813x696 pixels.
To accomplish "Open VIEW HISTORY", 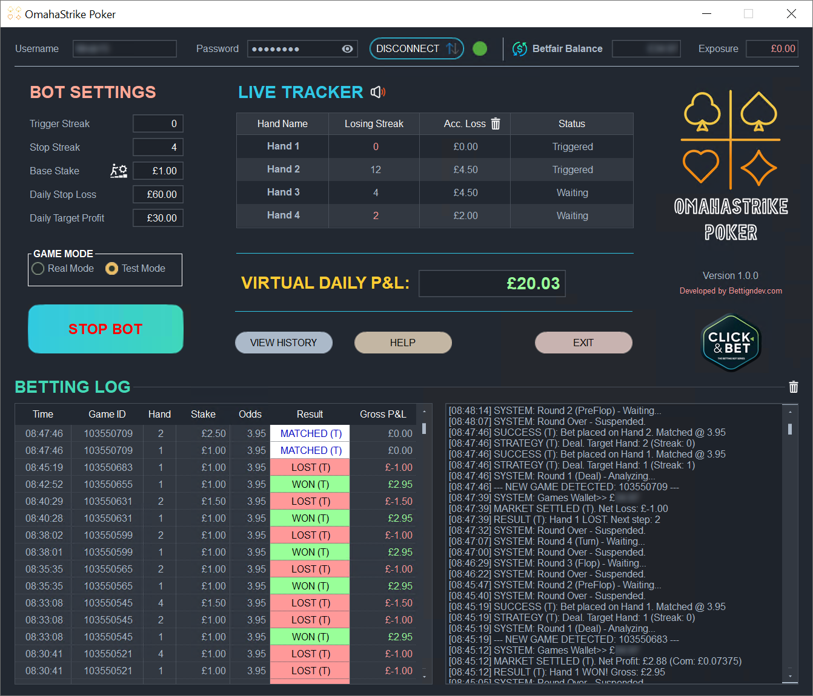I will [x=284, y=343].
